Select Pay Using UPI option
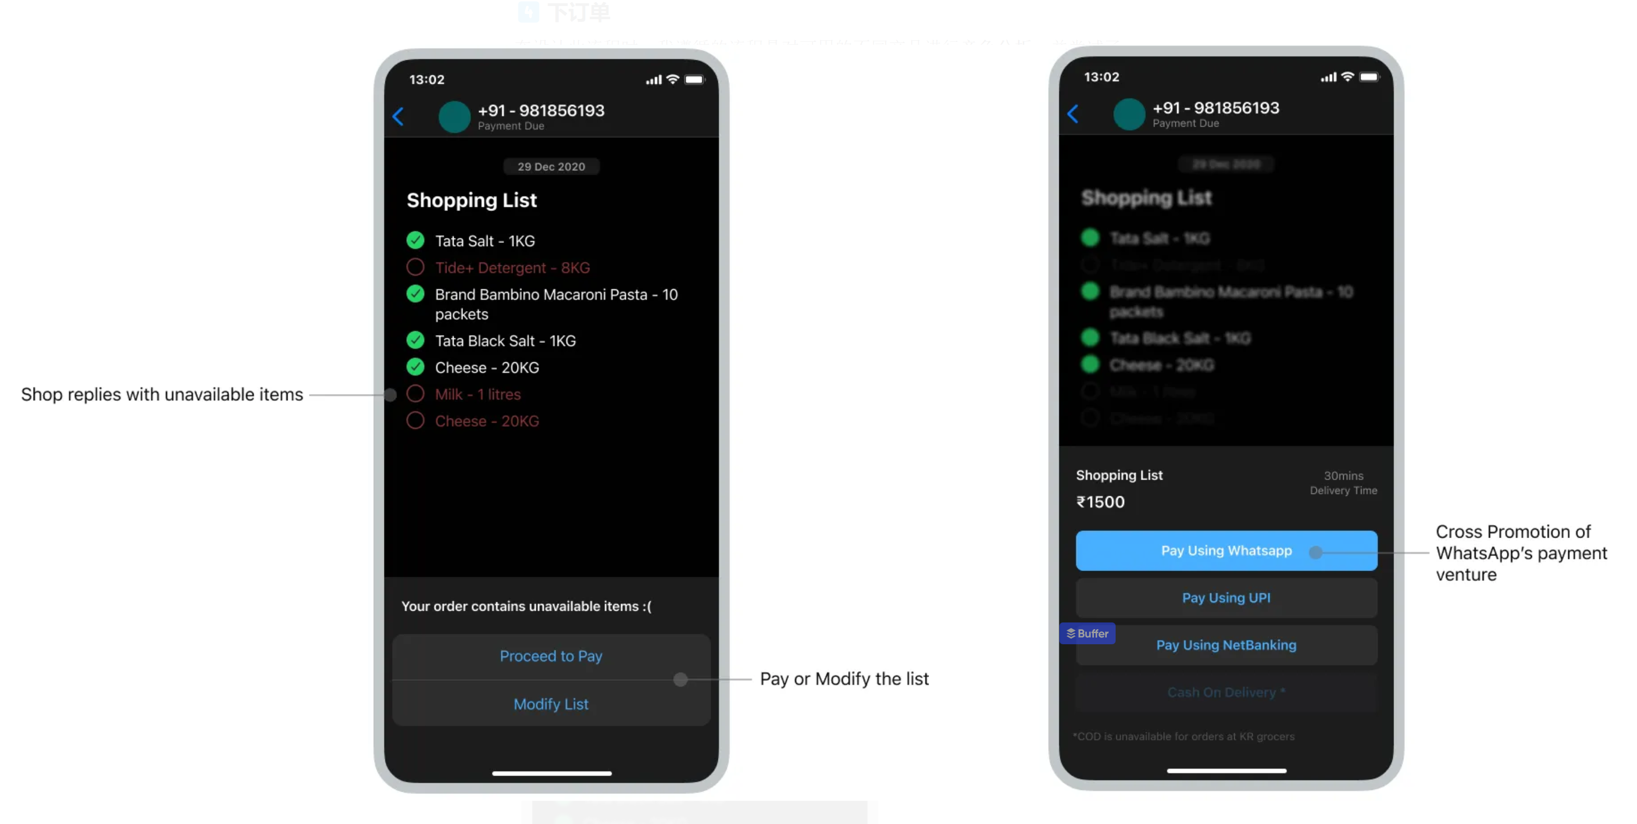1637x824 pixels. [1226, 598]
